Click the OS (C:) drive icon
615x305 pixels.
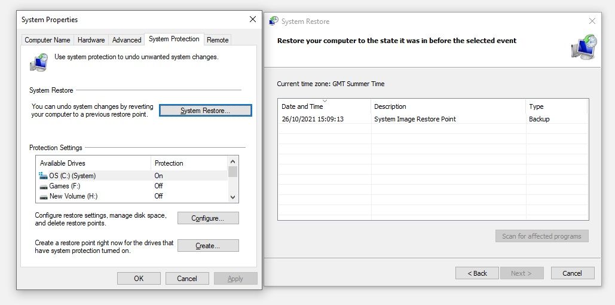coord(43,175)
